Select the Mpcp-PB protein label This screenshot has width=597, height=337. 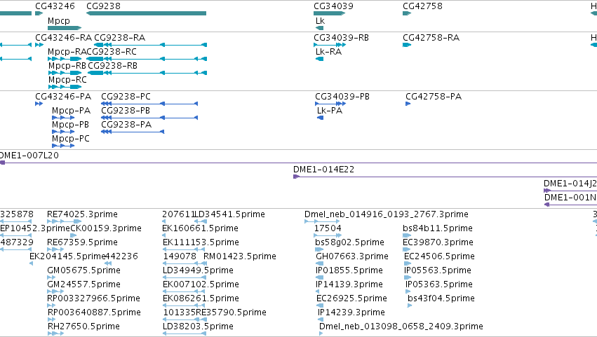click(70, 125)
